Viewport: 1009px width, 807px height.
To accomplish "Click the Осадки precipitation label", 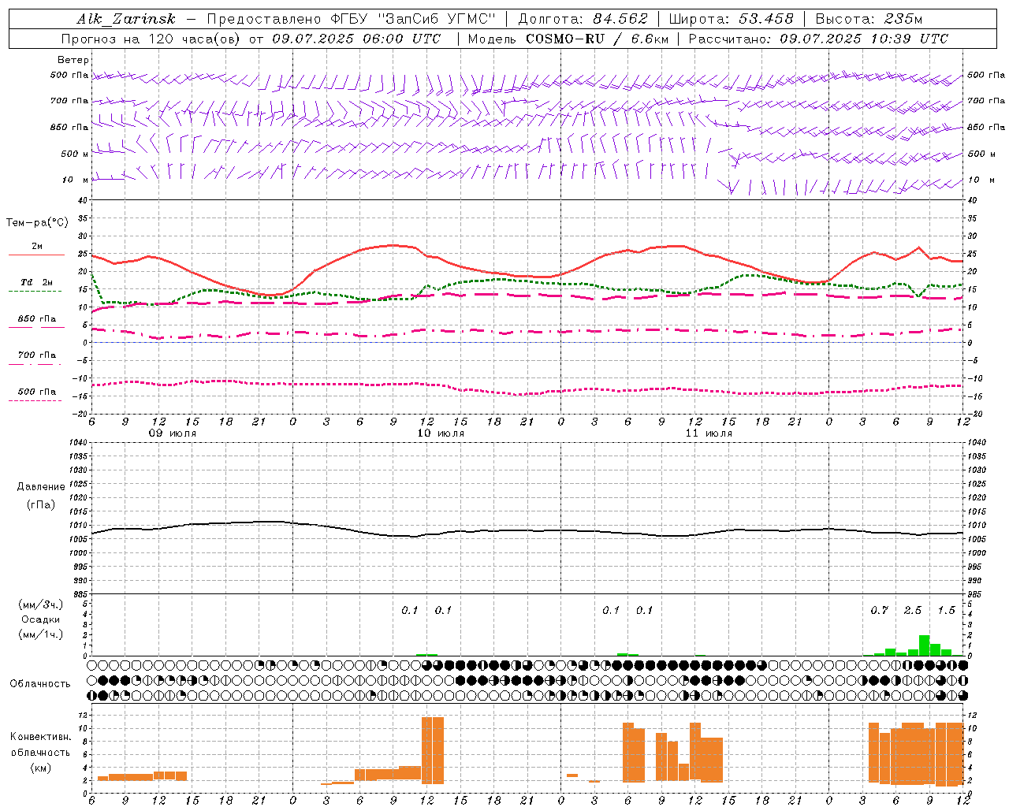I will (x=41, y=619).
